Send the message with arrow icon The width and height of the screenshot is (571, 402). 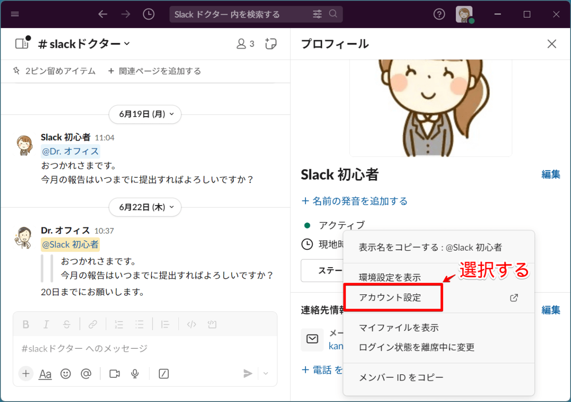pyautogui.click(x=248, y=373)
